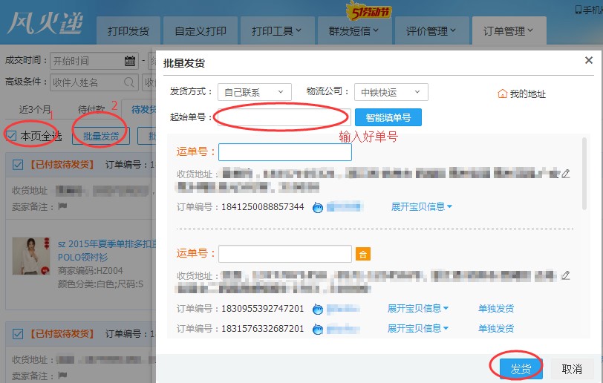Click 单独发货 for order 1830955392747201

click(496, 308)
